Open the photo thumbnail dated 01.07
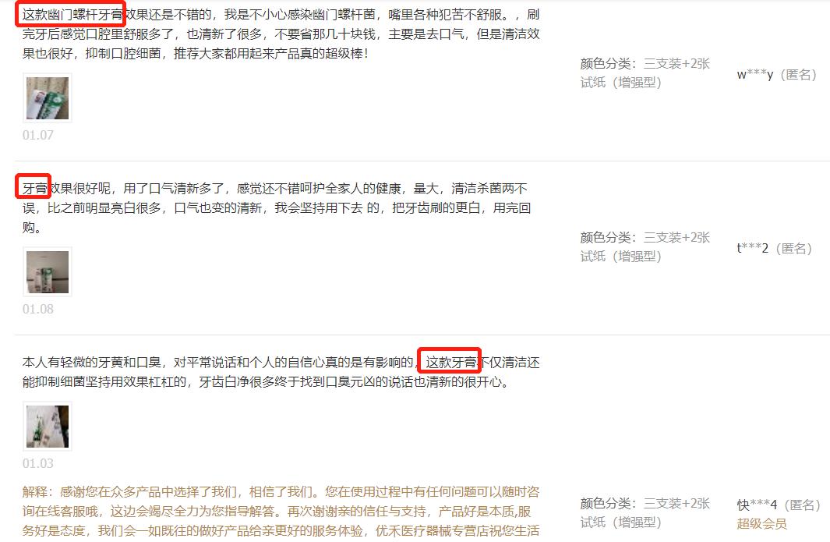Screen dimensions: 830x542 [x=47, y=98]
